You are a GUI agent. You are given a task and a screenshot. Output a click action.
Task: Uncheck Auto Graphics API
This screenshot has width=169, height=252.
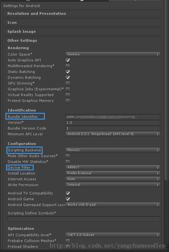[x=68, y=60]
